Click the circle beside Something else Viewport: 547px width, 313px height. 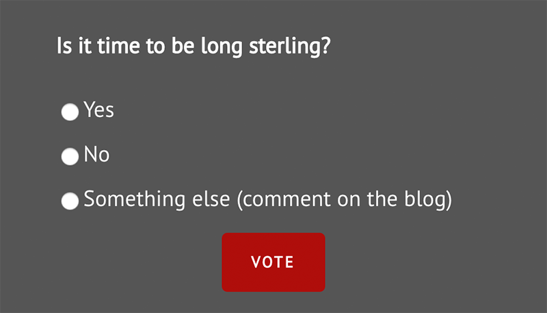pyautogui.click(x=70, y=201)
